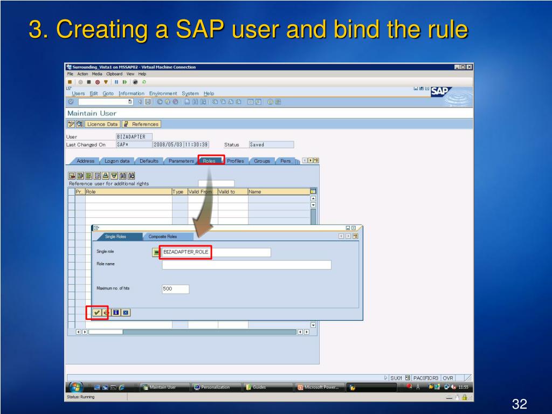Click the magnifier icon left of Licence Data
The width and height of the screenshot is (552, 414).
point(80,124)
